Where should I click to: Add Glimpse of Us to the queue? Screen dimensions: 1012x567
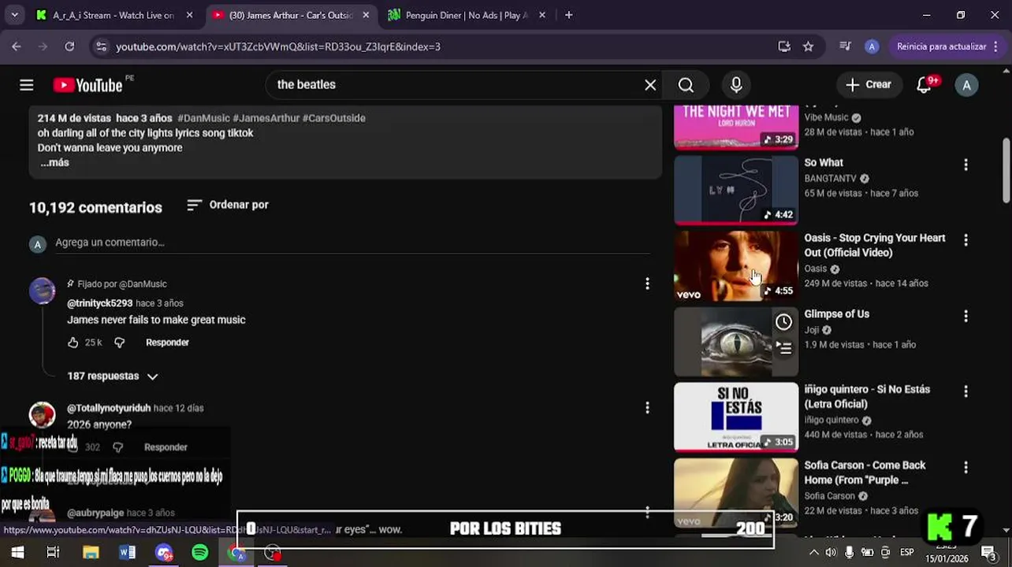tap(783, 347)
